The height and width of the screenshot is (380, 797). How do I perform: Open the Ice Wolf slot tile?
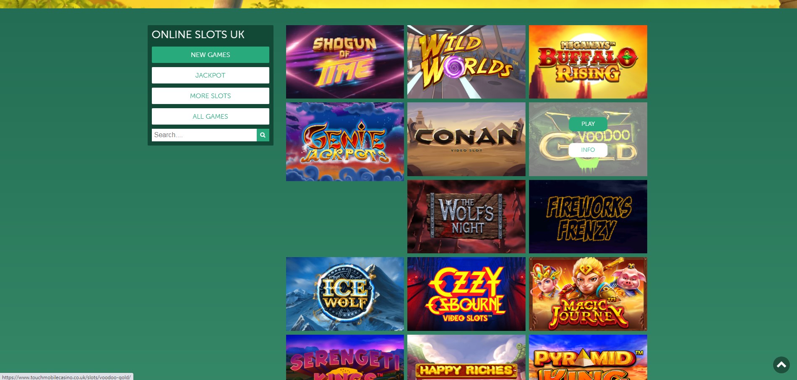pos(345,294)
